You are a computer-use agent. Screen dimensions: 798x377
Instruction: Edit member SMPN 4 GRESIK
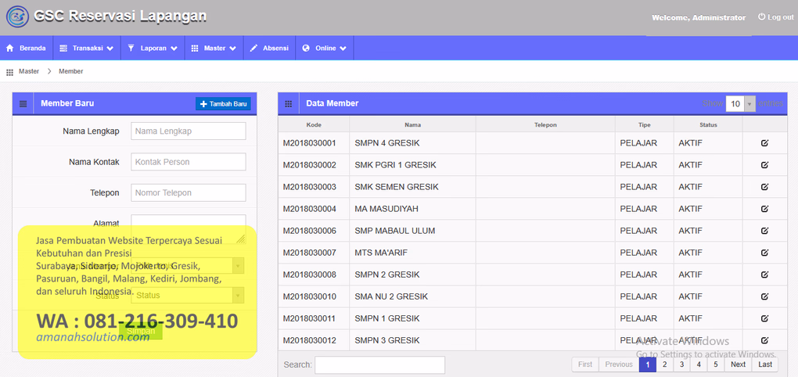(x=764, y=143)
